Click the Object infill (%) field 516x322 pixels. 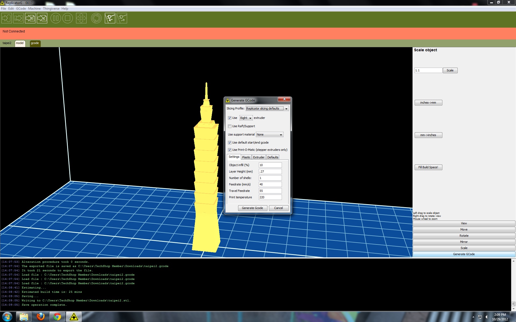(x=270, y=165)
